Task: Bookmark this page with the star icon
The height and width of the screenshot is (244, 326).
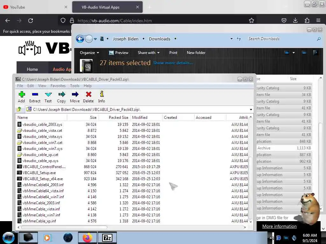Action: tap(252, 20)
